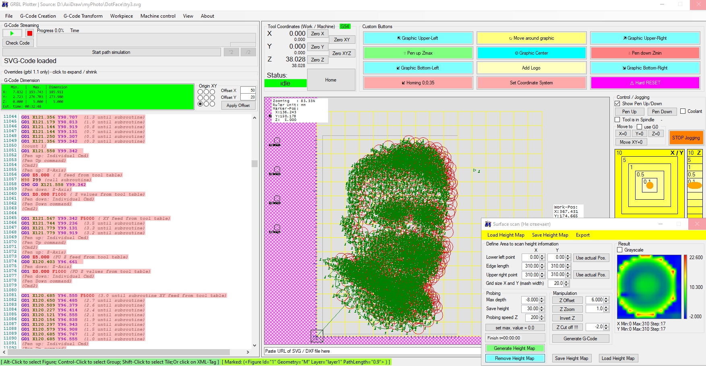This screenshot has height=366, width=706.
Task: Click Graphic Upper-Left arrow button
Action: (x=418, y=38)
